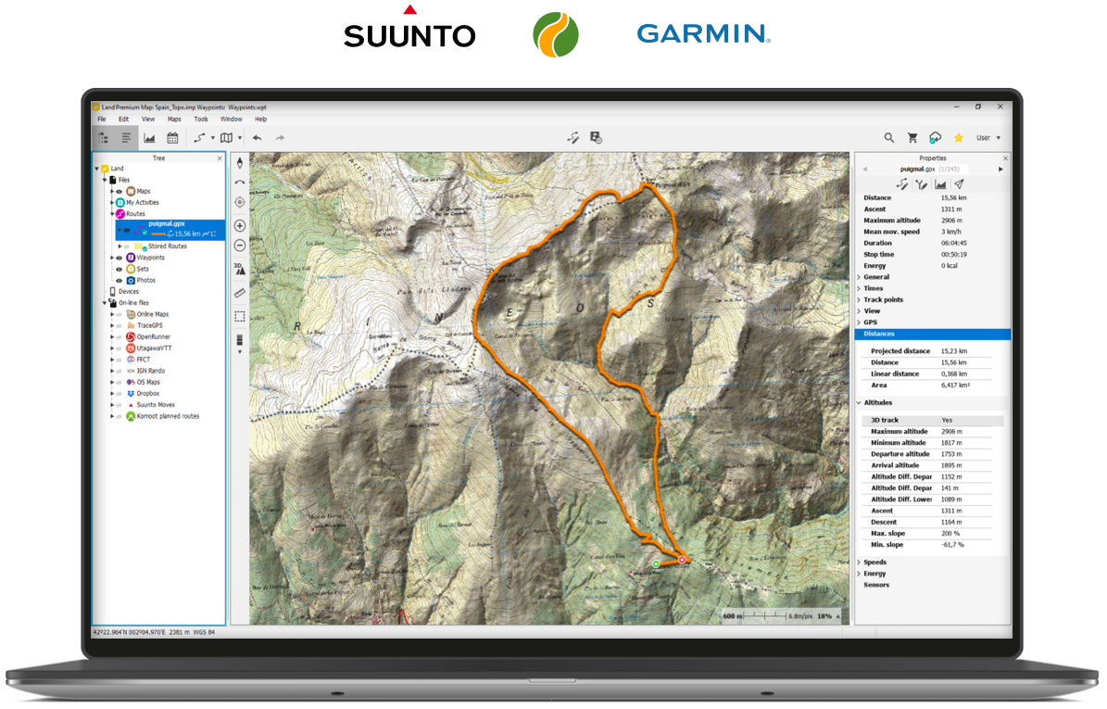Expand the Speeds section
This screenshot has height=709, width=1107.
[859, 563]
